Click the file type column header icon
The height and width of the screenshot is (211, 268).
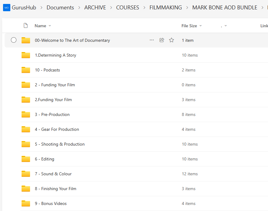[26, 26]
